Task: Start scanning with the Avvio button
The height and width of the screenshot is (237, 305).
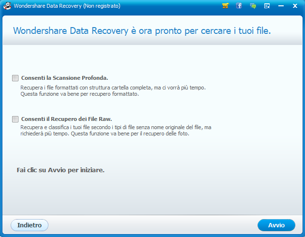Action: tap(276, 225)
